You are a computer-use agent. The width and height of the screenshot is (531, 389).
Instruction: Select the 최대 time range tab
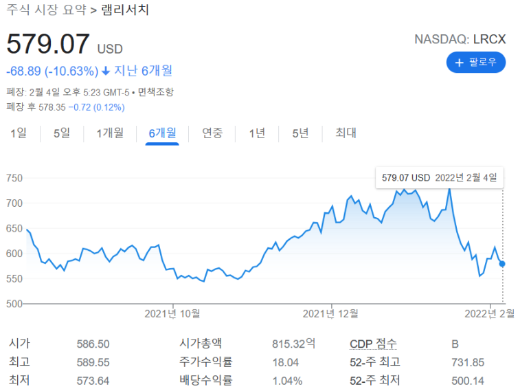point(346,133)
